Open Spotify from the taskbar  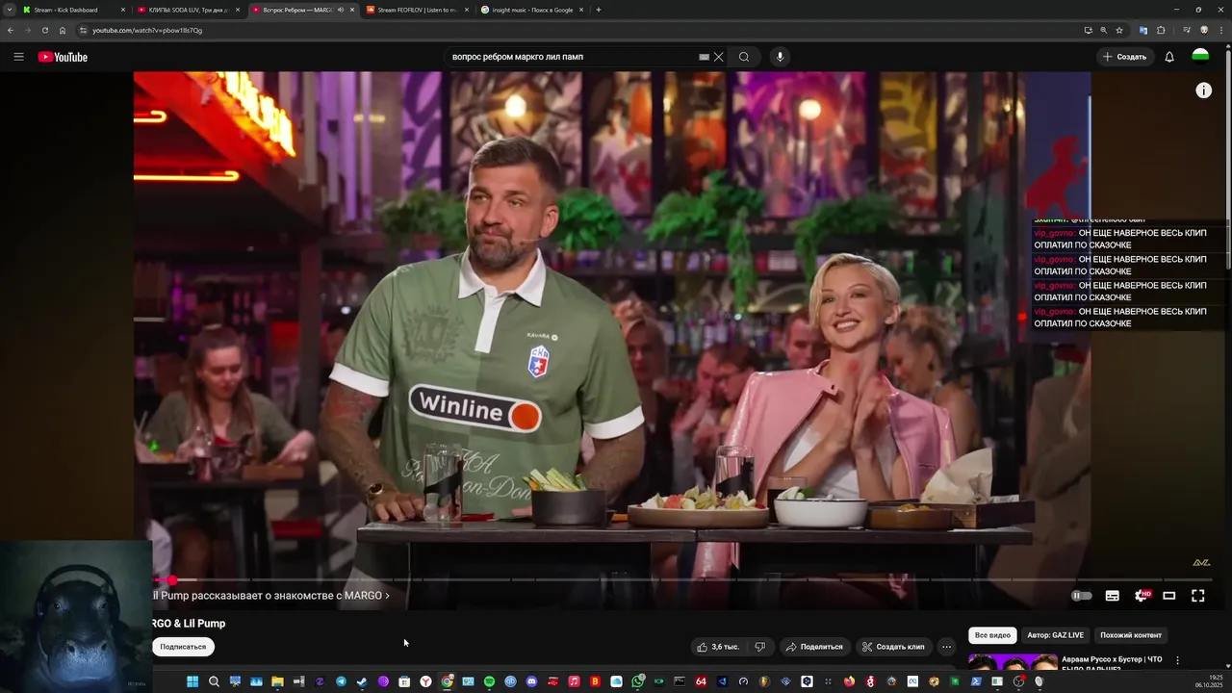point(489,681)
